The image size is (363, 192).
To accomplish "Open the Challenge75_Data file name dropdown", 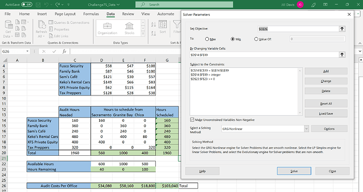I will click(104, 4).
